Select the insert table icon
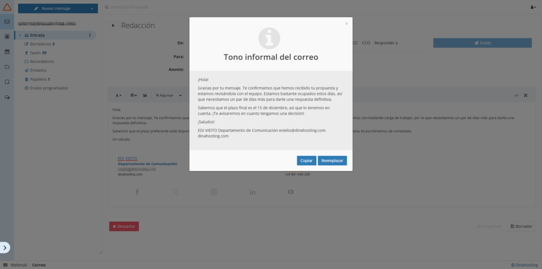Viewport: 542px width, 269px height. tap(132, 95)
